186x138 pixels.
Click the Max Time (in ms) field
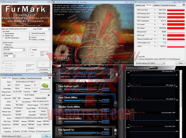point(30,66)
